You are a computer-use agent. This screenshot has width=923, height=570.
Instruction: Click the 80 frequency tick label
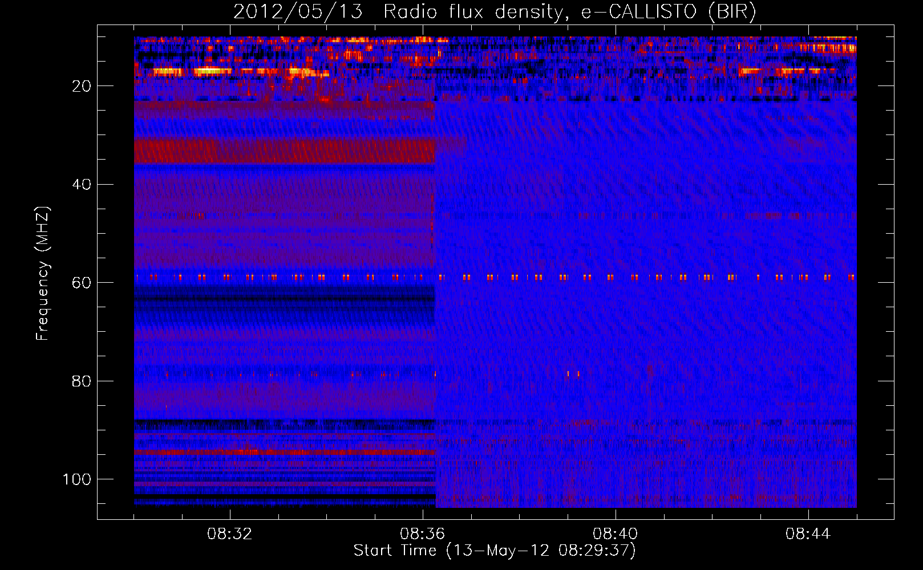tap(82, 381)
